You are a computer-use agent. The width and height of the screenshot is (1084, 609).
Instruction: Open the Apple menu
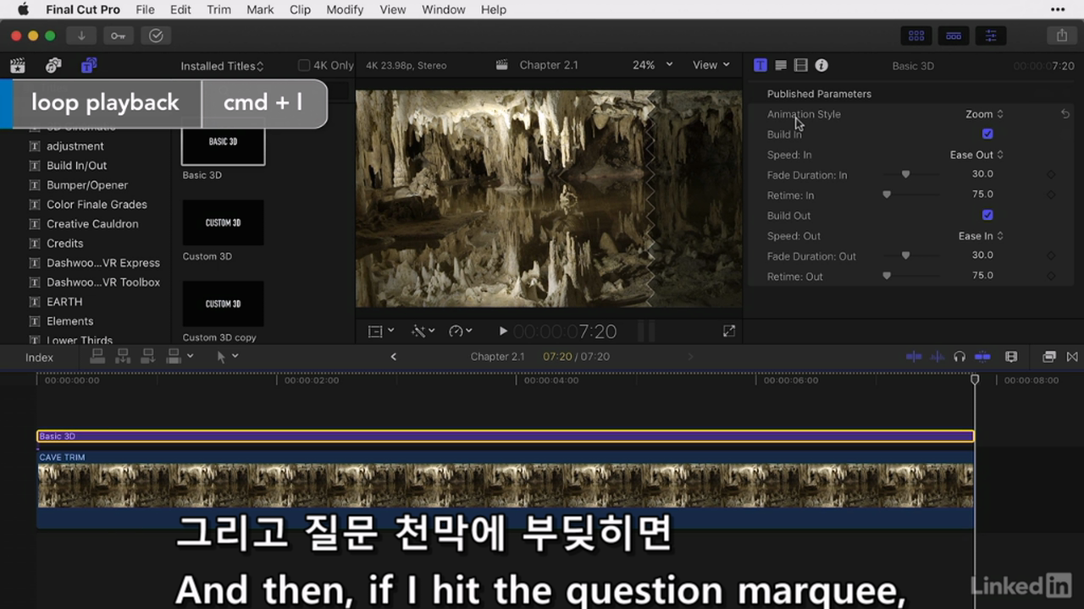pos(23,9)
